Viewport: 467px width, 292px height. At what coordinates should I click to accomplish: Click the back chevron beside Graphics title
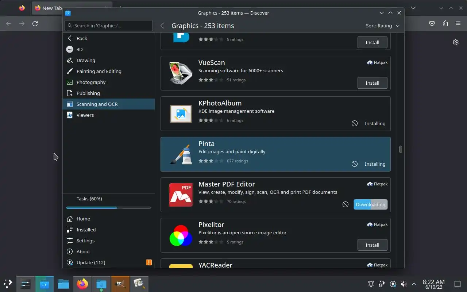(x=162, y=26)
